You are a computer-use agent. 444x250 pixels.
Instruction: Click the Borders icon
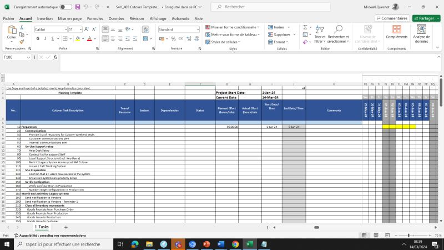point(65,38)
